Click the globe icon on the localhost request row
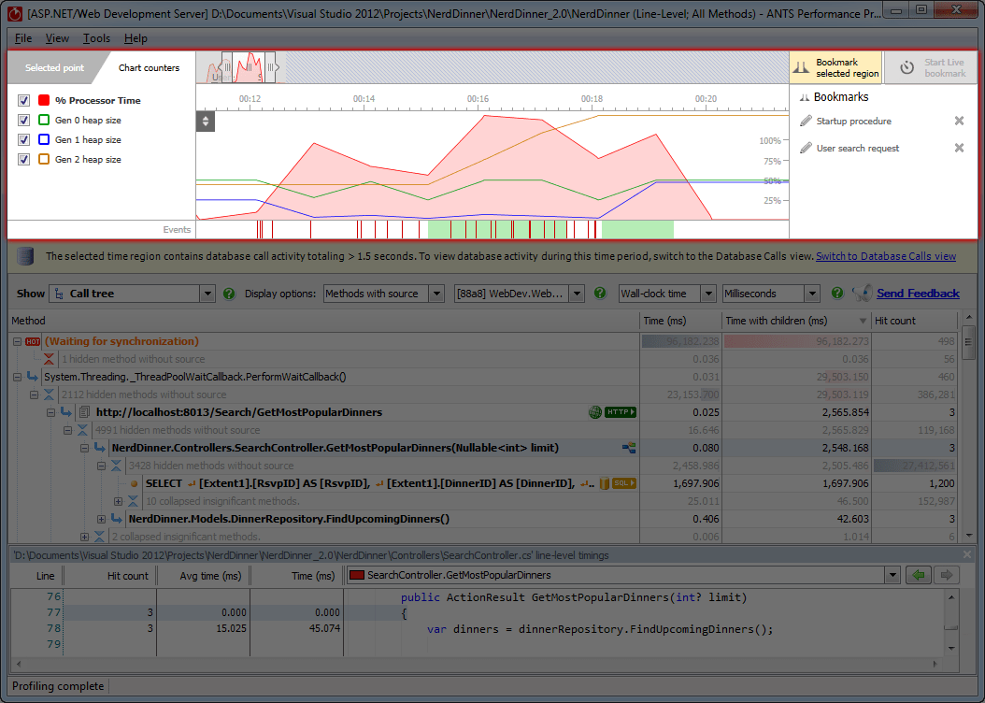 pos(595,412)
